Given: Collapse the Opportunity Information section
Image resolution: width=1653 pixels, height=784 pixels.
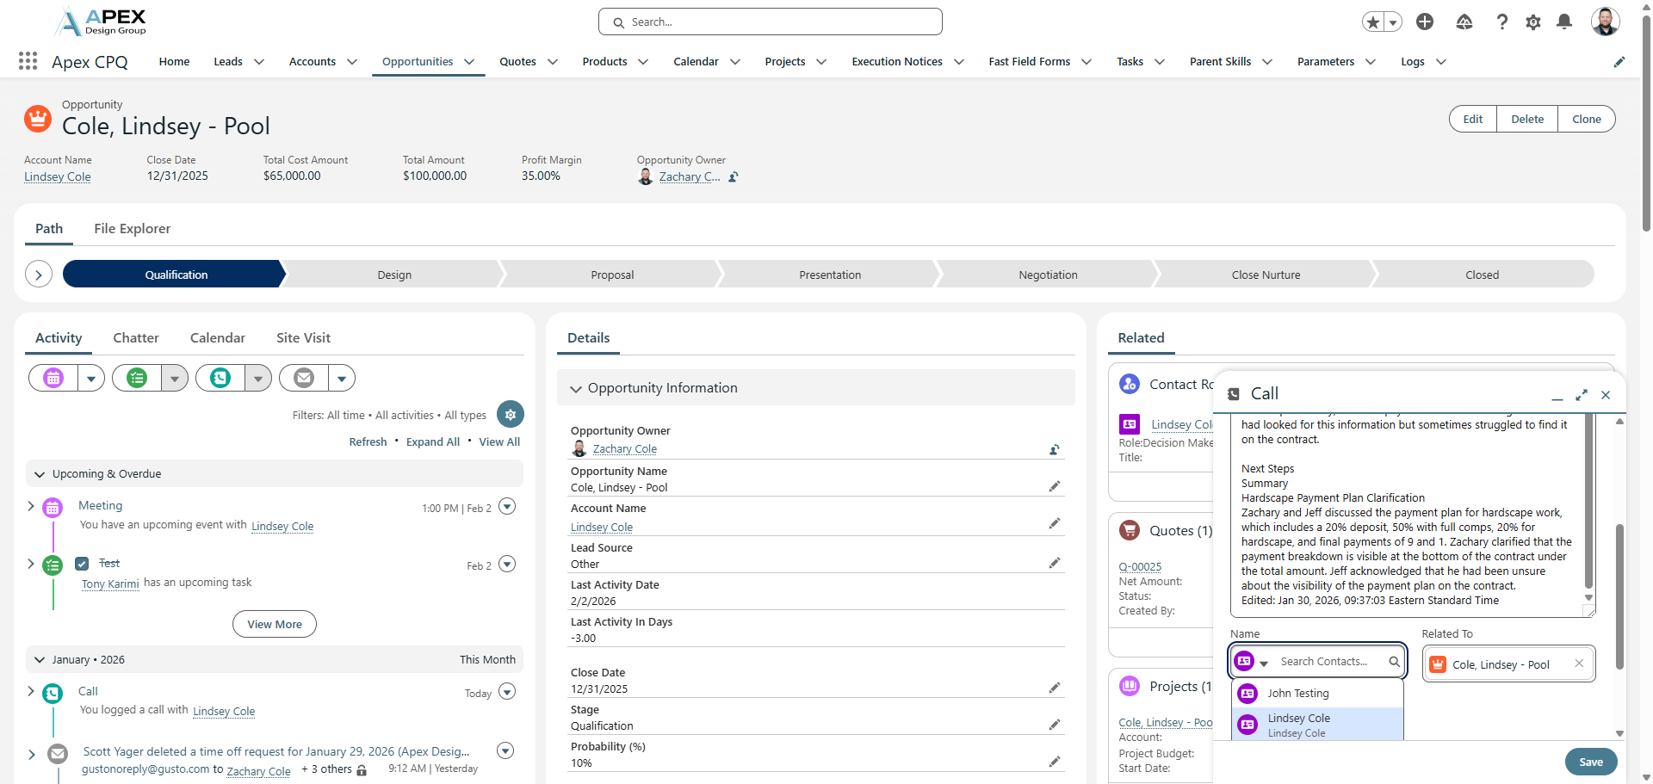Looking at the screenshot, I should click(x=576, y=389).
